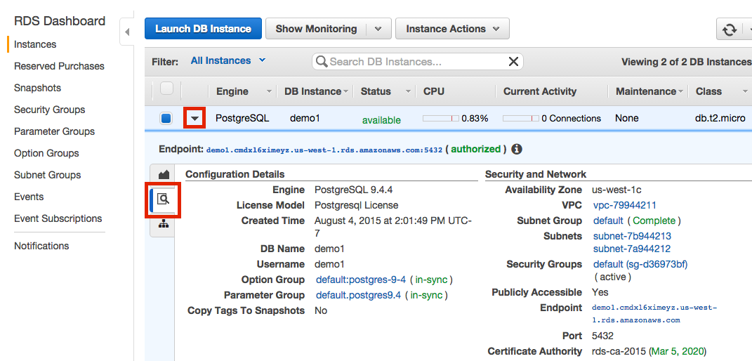Toggle the select-all instances checkbox
The image size is (752, 361).
click(x=166, y=89)
